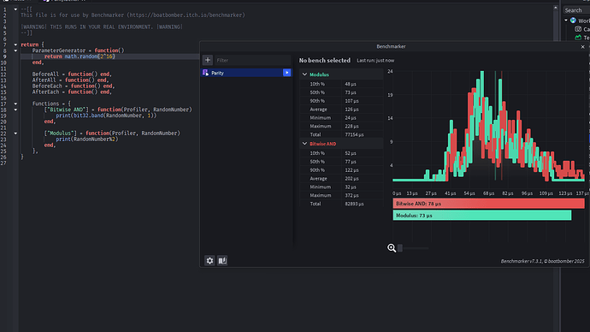
Task: Close the Benchmarker window
Action: pyautogui.click(x=583, y=47)
